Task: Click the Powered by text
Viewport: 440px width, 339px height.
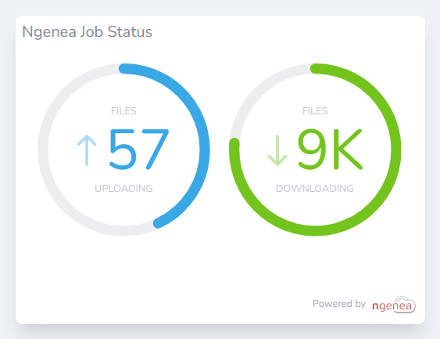Action: coord(339,304)
